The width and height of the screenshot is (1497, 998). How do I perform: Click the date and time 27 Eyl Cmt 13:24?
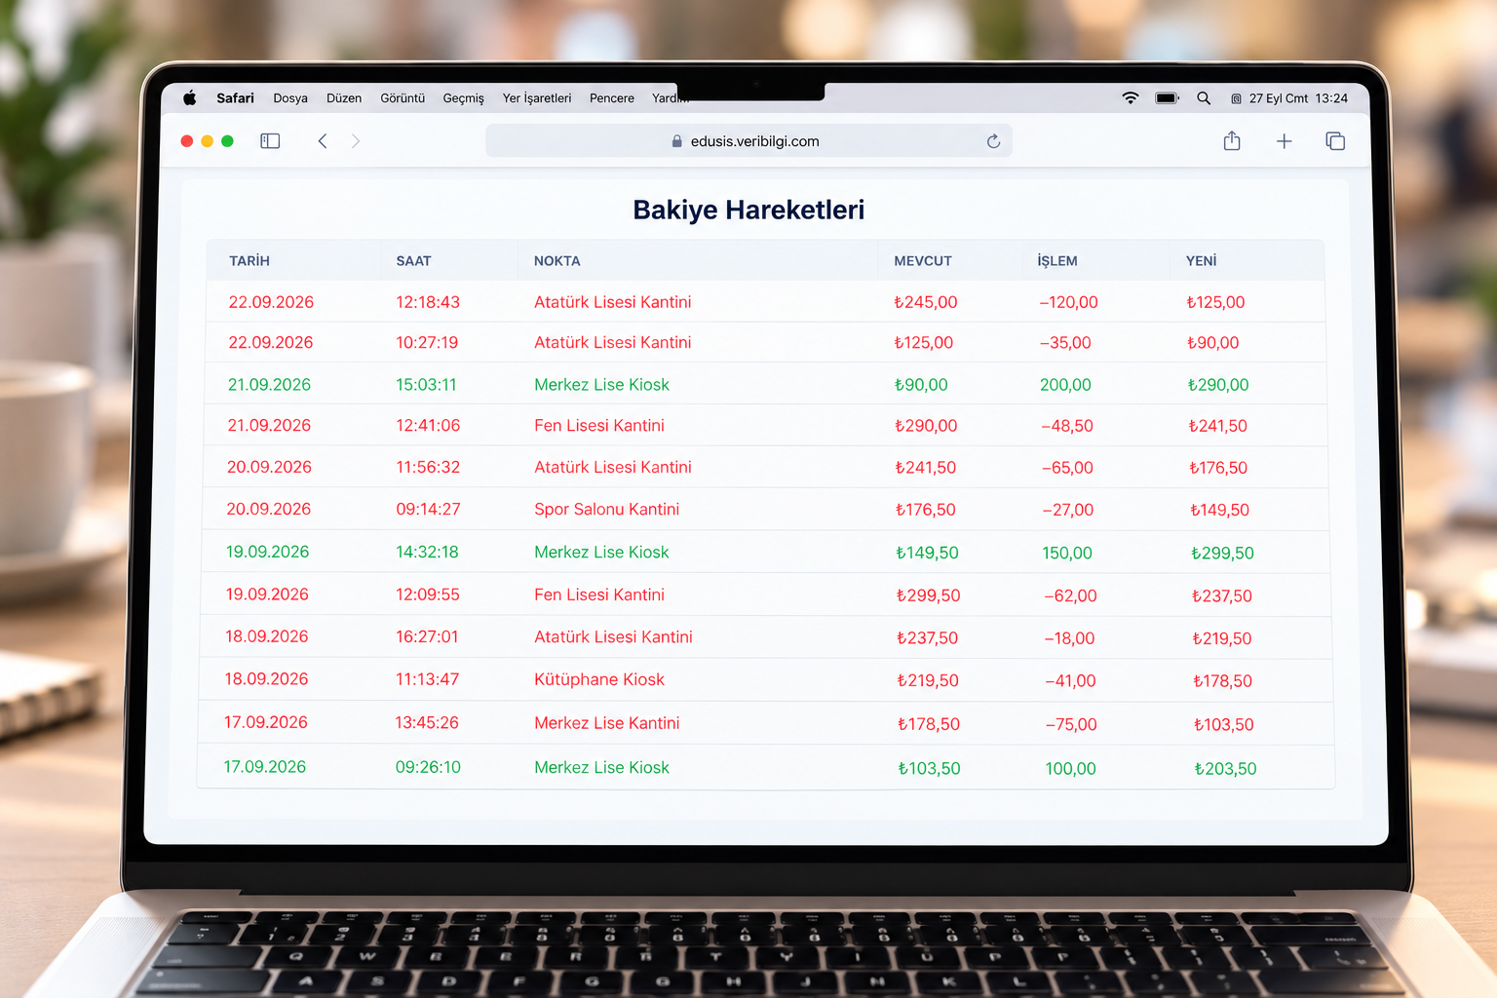coord(1298,98)
